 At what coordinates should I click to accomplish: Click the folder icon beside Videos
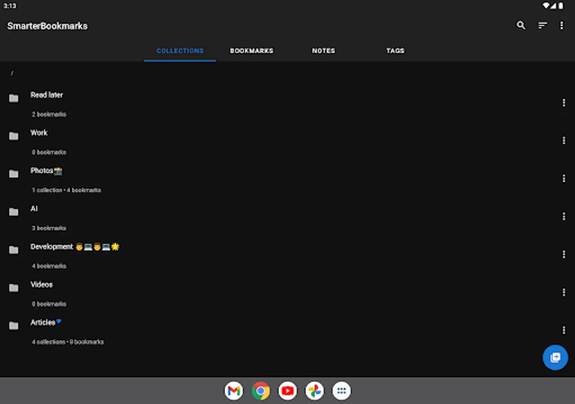coord(13,287)
